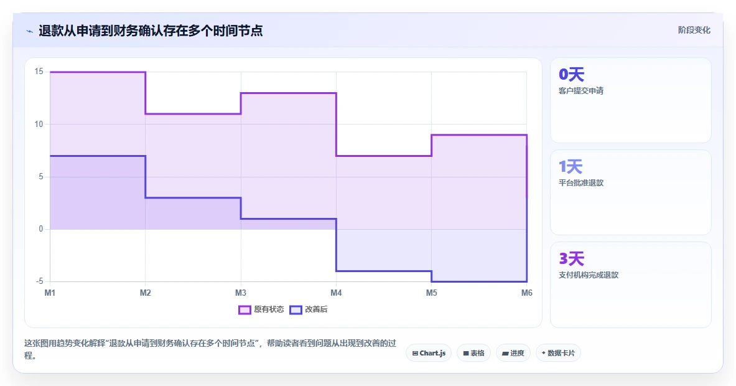Click the M5 x-axis label
The width and height of the screenshot is (736, 386).
(431, 293)
